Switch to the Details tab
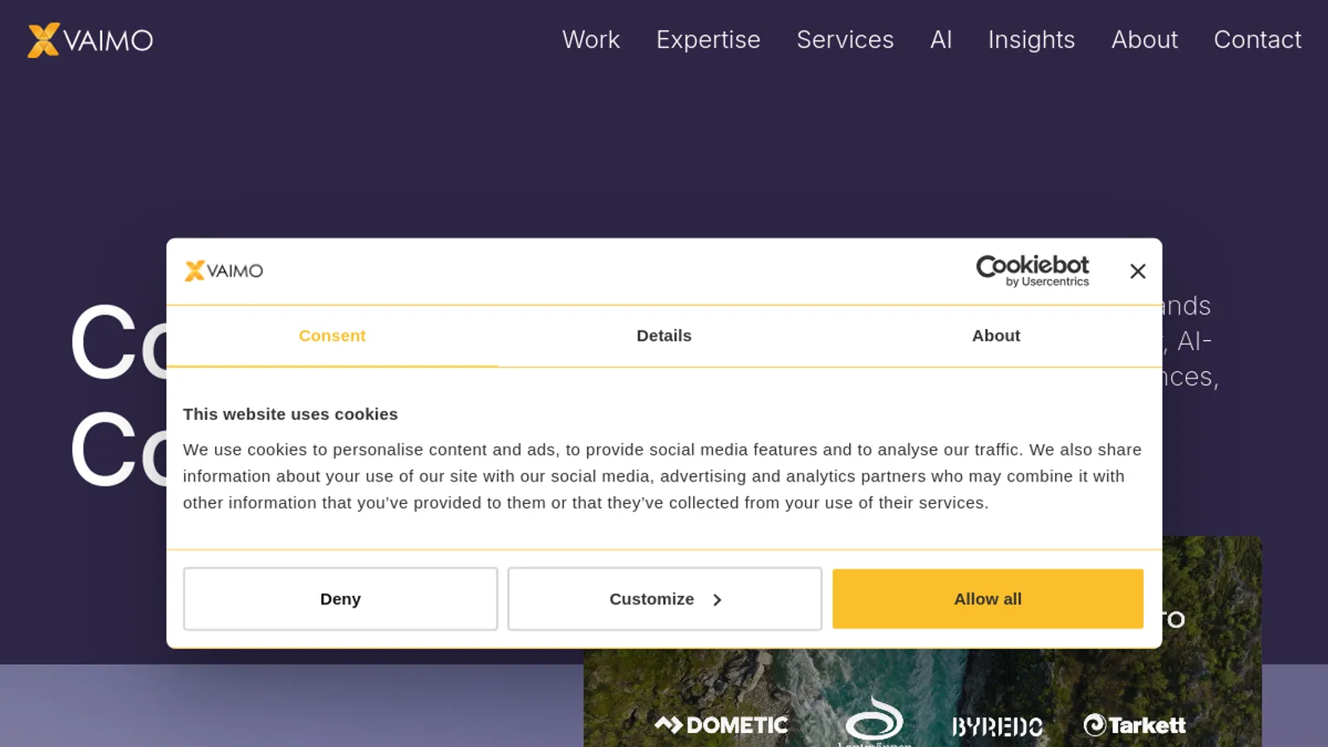 [x=664, y=336]
